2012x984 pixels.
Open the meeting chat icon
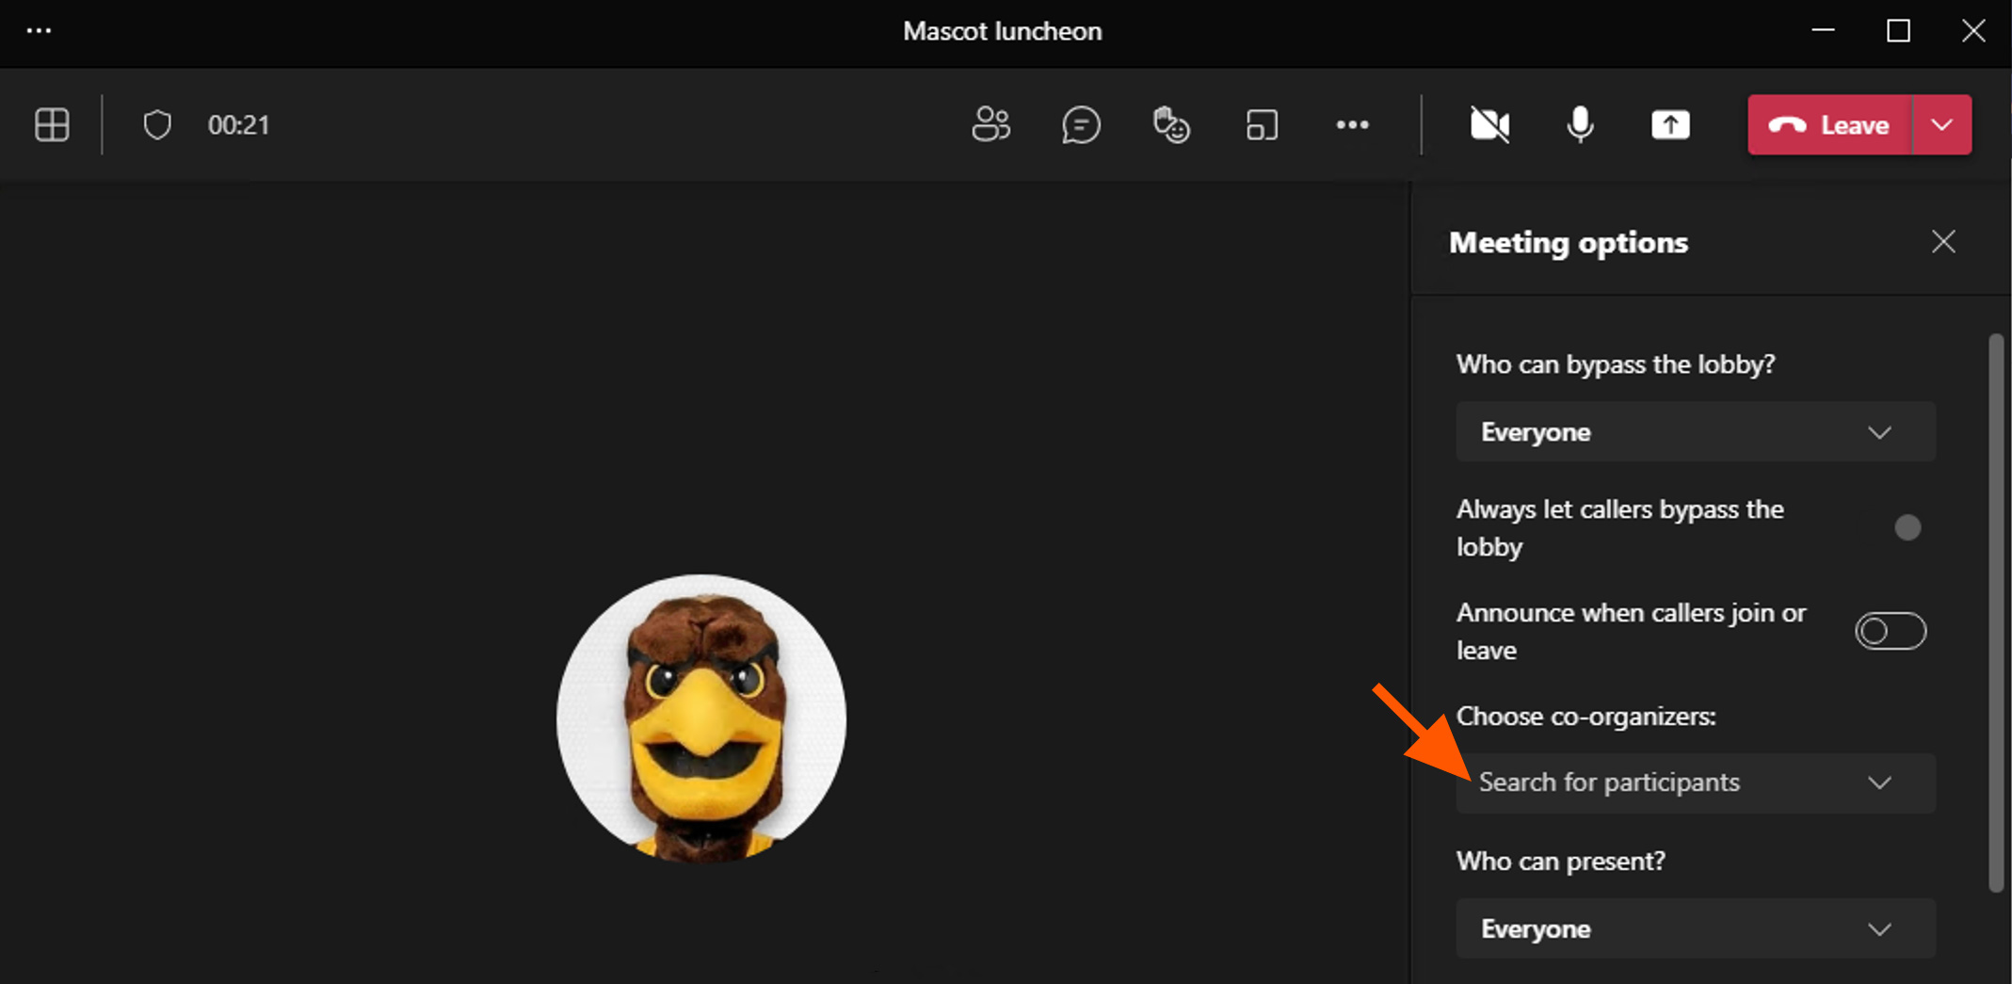1081,124
